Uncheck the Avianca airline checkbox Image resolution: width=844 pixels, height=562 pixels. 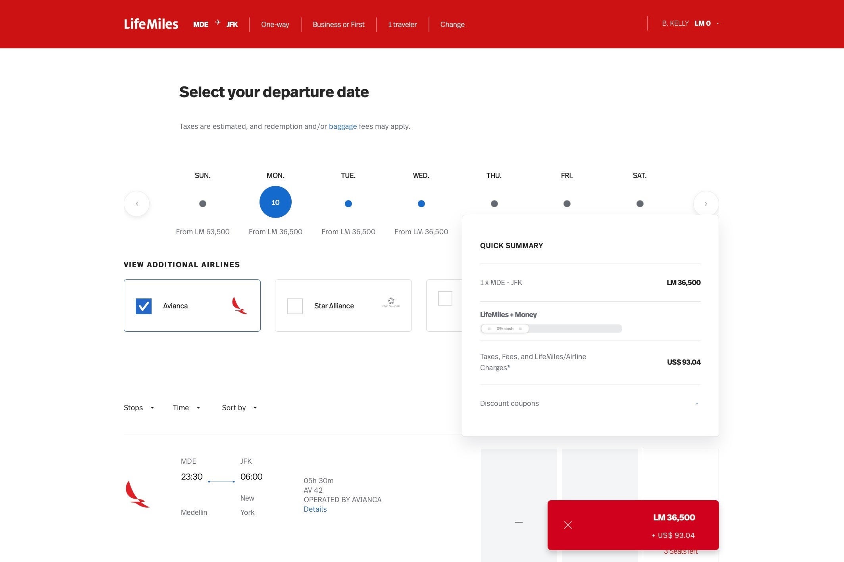pos(143,306)
